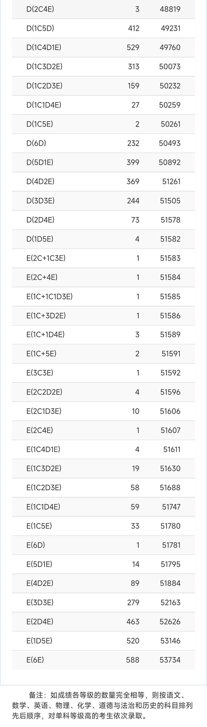Click the 备注 note paragraph
This screenshot has height=727, width=207.
point(102,705)
